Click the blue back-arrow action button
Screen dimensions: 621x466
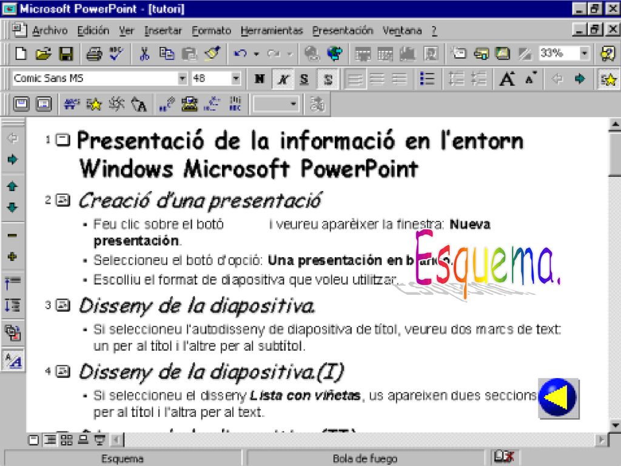[x=559, y=398]
